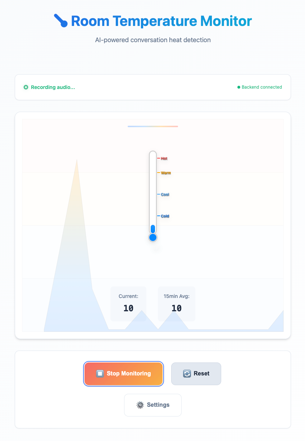Click the green Backend connected dot

(x=239, y=87)
